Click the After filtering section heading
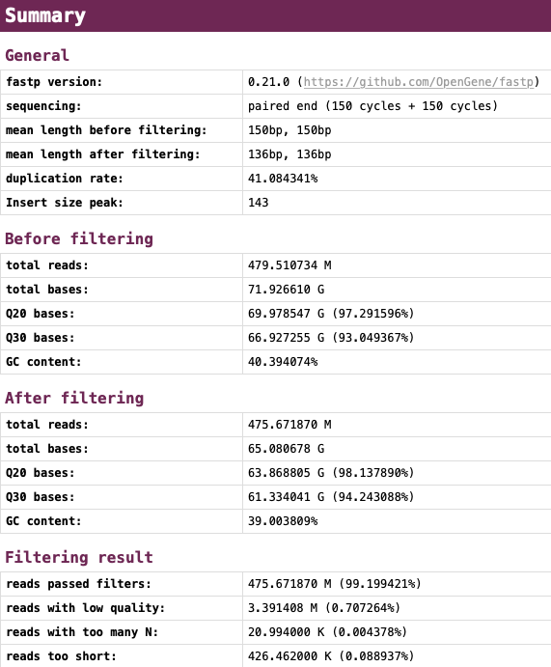Screen dimensions: 551x667 (74, 398)
